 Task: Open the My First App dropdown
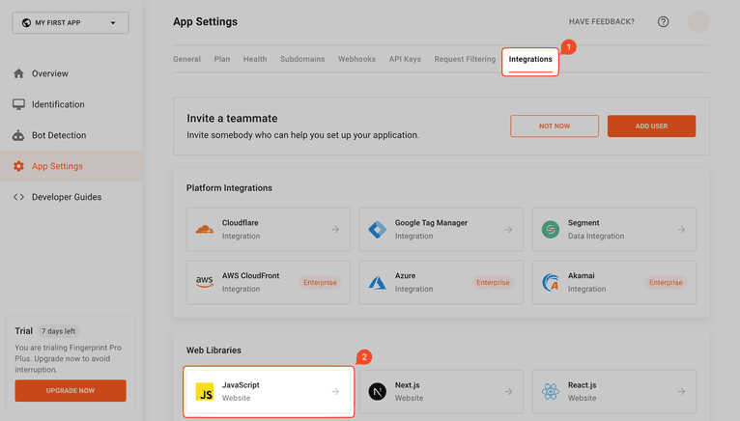tap(71, 22)
